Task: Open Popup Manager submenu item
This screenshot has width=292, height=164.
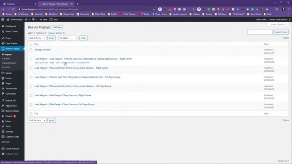Action: tap(9, 63)
